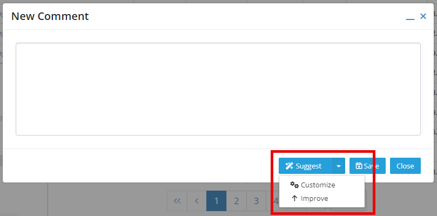Click the New Comment dialog title
Screen dimensions: 437x216
50,16
